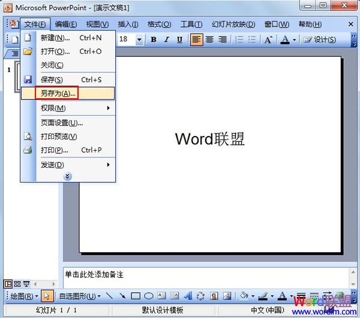Open the Insert menu

(x=128, y=24)
